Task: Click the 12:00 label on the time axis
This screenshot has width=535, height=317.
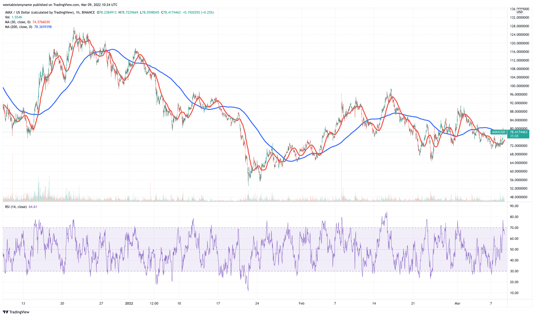Action: coord(154,303)
